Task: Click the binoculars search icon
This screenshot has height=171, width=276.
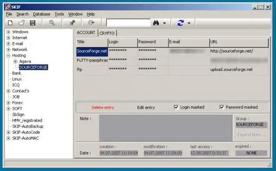Action: (x=156, y=23)
